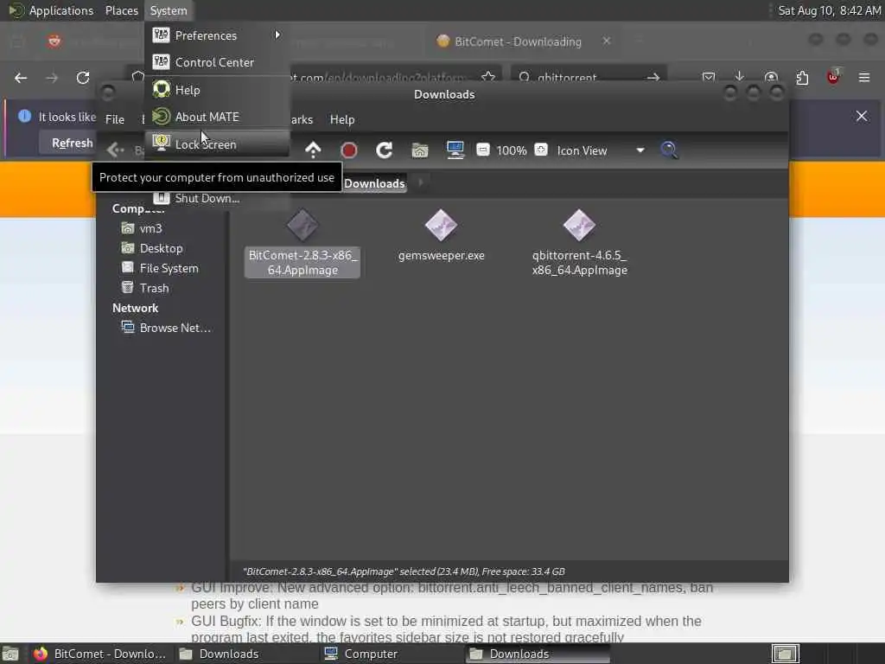Image resolution: width=885 pixels, height=664 pixels.
Task: Click the zoom out icon beside 100%
Action: pyautogui.click(x=482, y=150)
